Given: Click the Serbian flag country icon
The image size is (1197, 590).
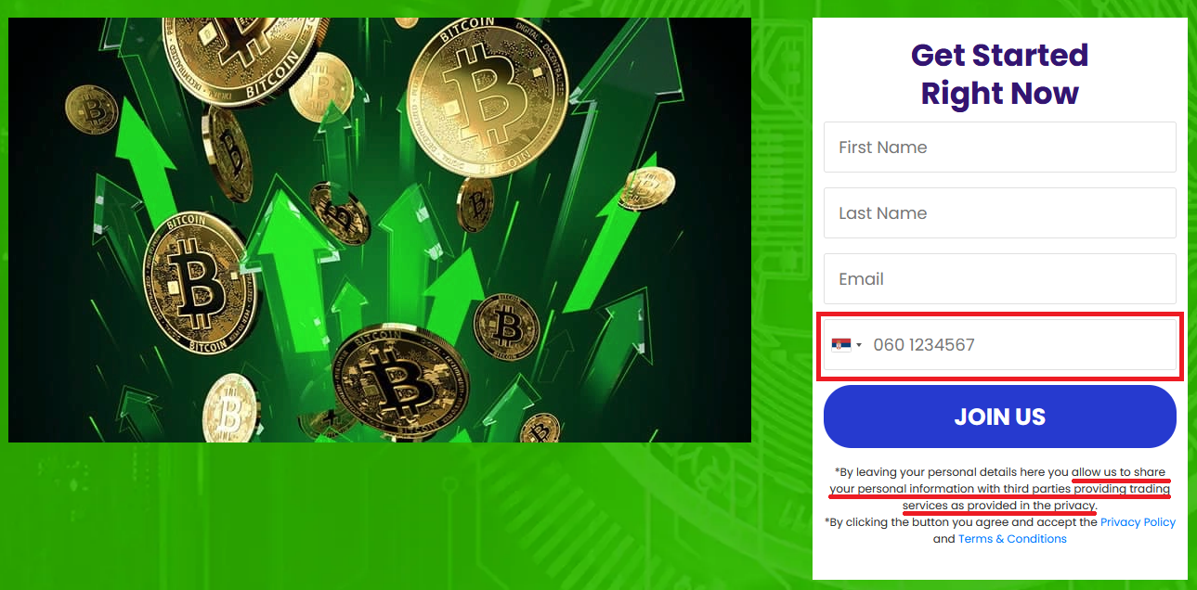Looking at the screenshot, I should click(841, 345).
